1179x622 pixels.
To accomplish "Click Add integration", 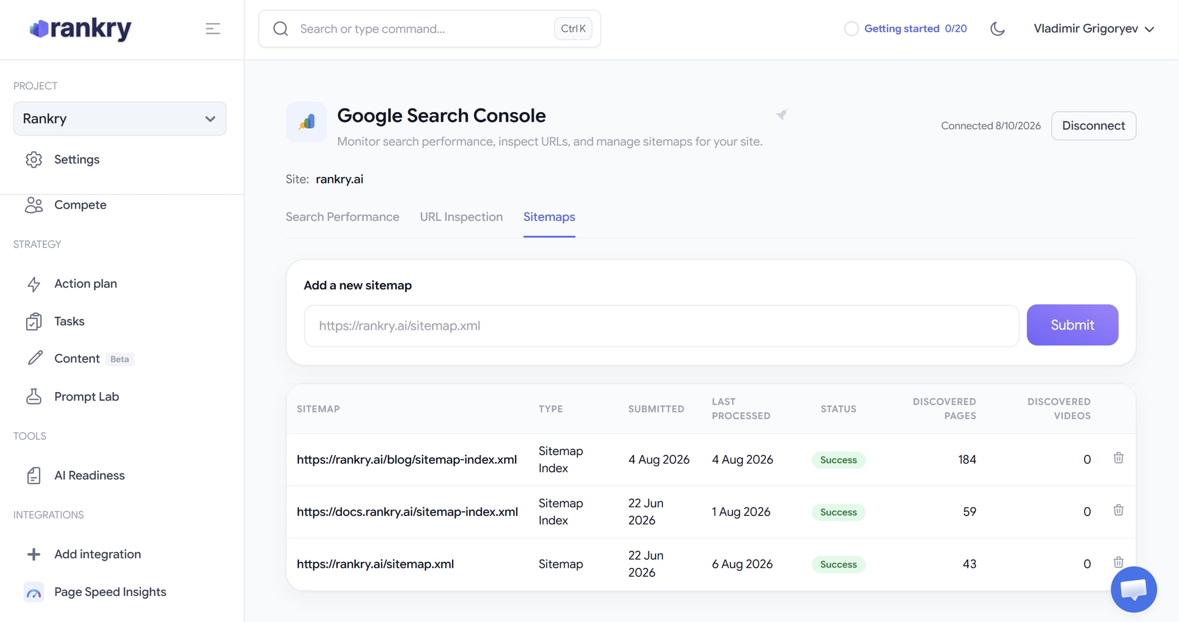I will tap(97, 554).
